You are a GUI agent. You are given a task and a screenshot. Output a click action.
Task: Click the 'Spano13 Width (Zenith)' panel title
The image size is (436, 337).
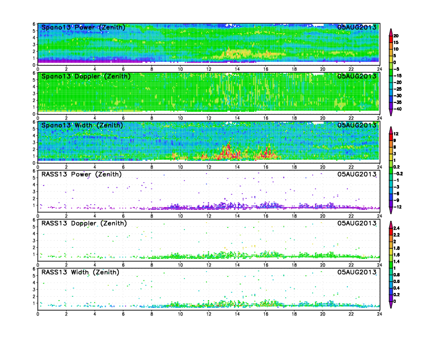coord(82,126)
